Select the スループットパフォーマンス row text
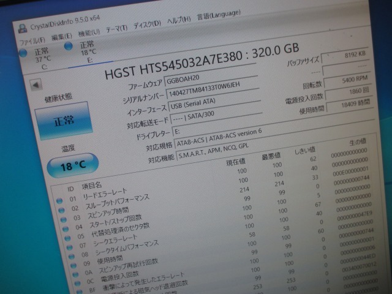The width and height of the screenshot is (392, 294). [117, 202]
